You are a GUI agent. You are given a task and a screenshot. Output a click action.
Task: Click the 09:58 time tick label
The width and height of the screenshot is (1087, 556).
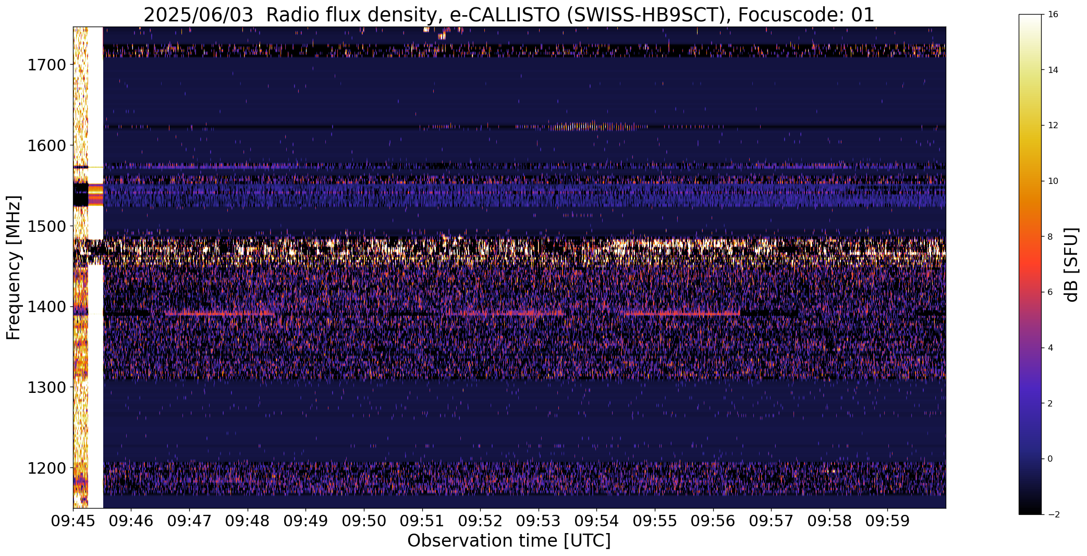[x=829, y=521]
